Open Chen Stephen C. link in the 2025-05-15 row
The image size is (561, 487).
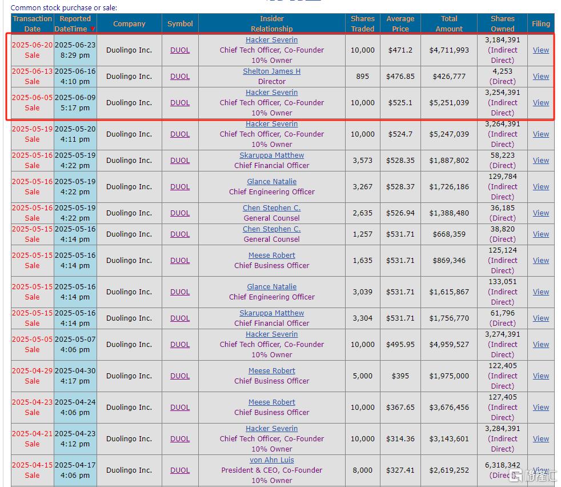[x=271, y=229]
